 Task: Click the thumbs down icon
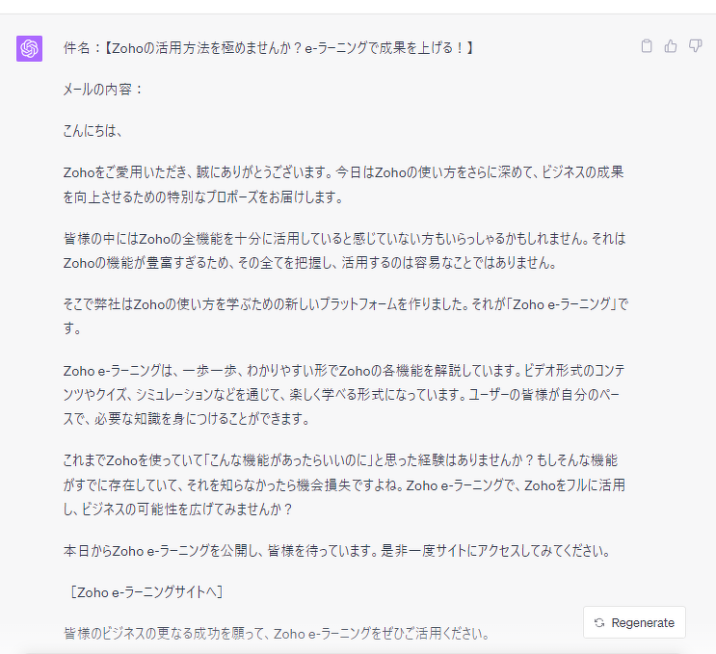pos(696,46)
